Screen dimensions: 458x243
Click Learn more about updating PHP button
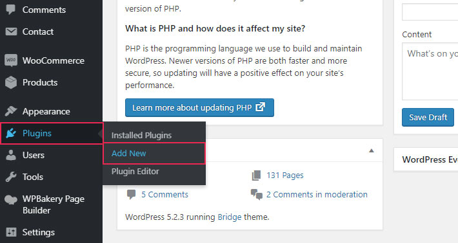tap(199, 107)
